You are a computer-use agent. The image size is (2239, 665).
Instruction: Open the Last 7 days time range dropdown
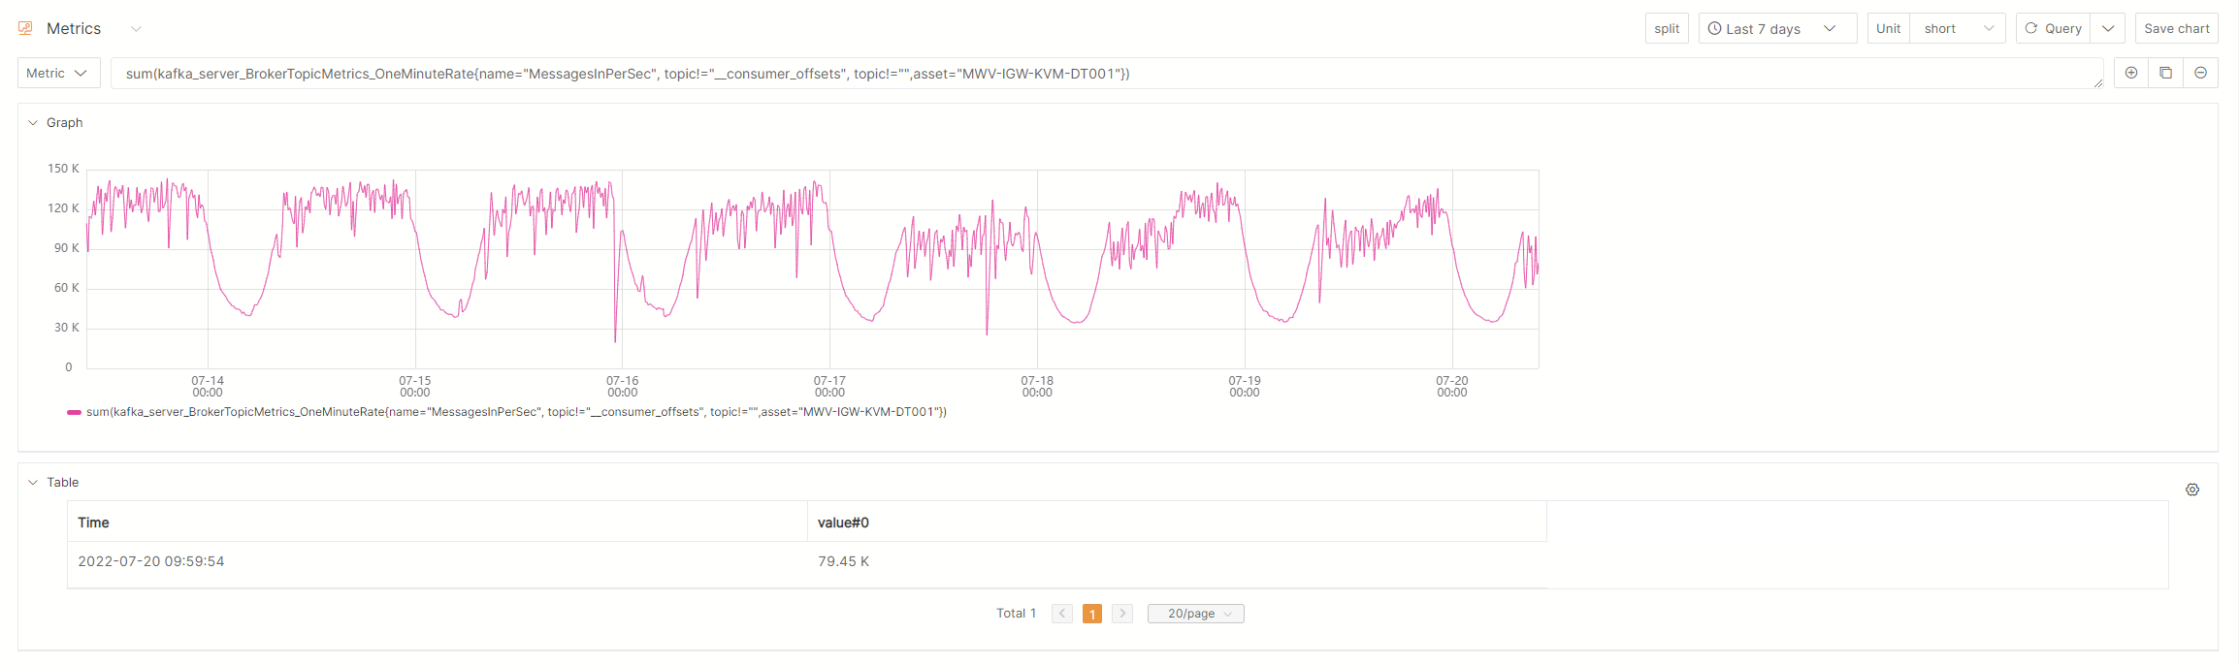point(1776,28)
